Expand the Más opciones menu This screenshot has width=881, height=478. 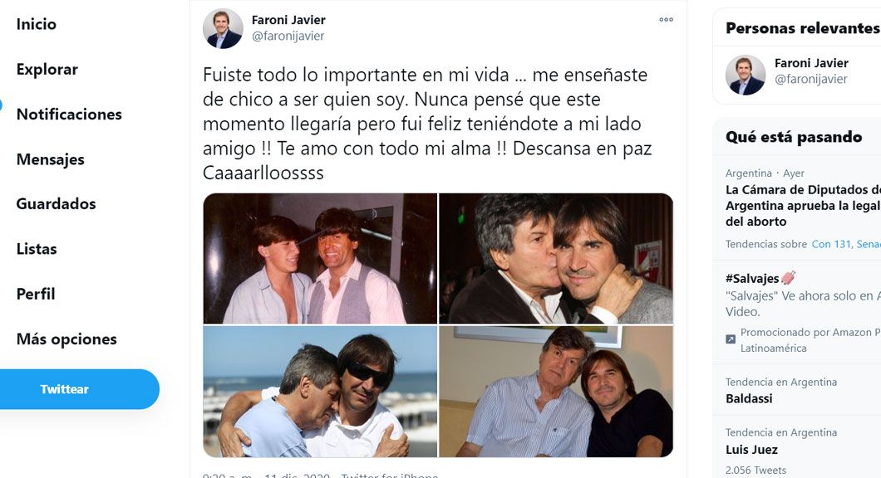[x=66, y=339]
